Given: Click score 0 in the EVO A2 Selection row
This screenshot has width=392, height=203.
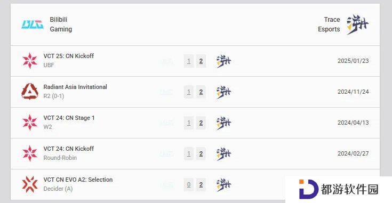Looking at the screenshot, I should coord(189,185).
